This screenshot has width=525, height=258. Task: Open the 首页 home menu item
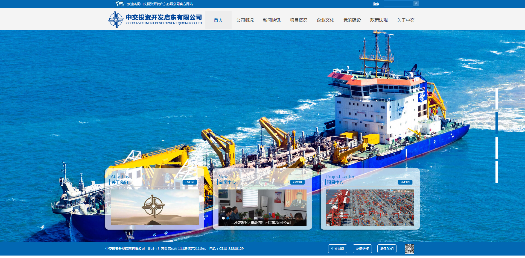pyautogui.click(x=218, y=20)
